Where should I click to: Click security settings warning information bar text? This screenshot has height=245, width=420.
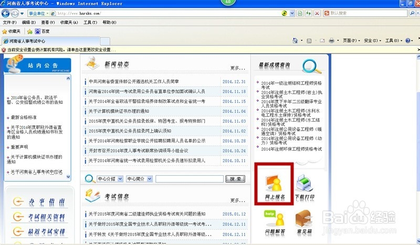click(x=61, y=50)
